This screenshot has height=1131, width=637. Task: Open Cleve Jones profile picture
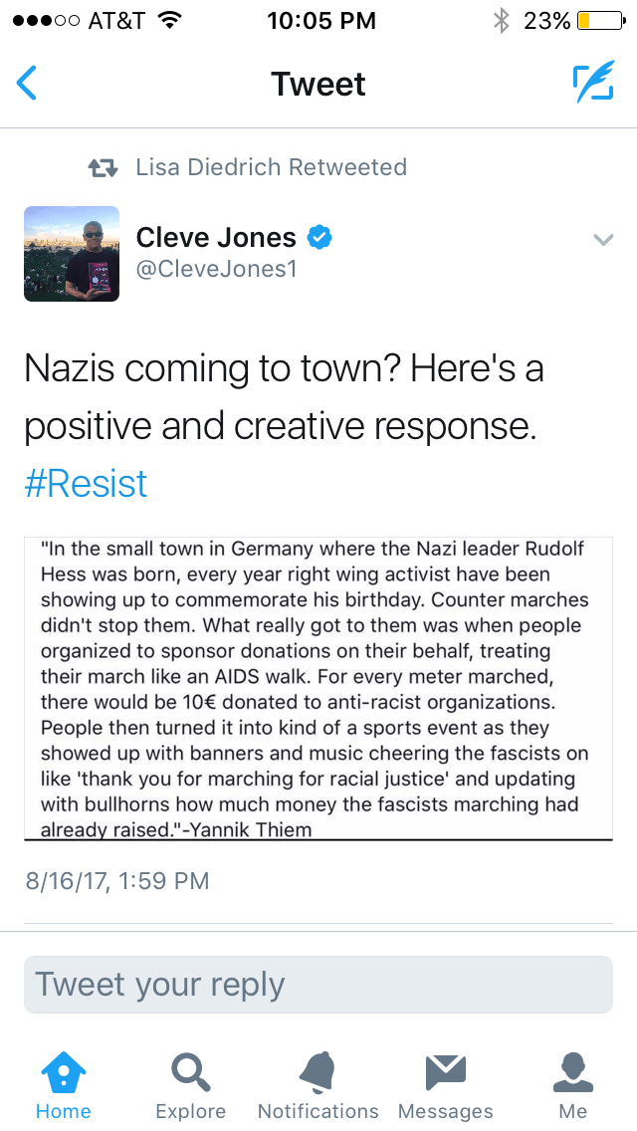click(72, 254)
